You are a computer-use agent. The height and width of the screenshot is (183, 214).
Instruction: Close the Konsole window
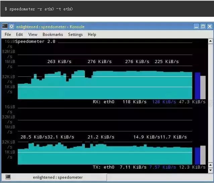click(210, 26)
